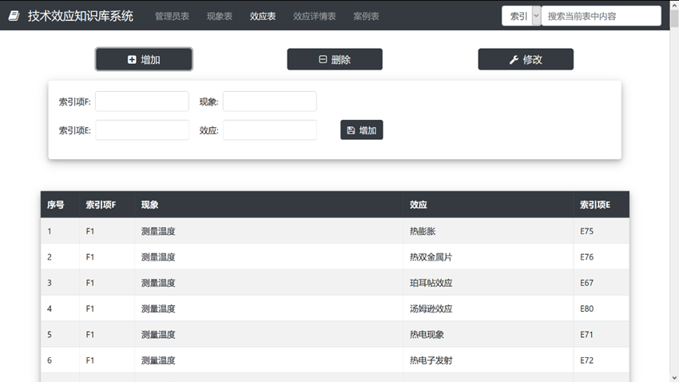679x382 pixels.
Task: Submit form with the small 增加 button
Action: click(362, 130)
